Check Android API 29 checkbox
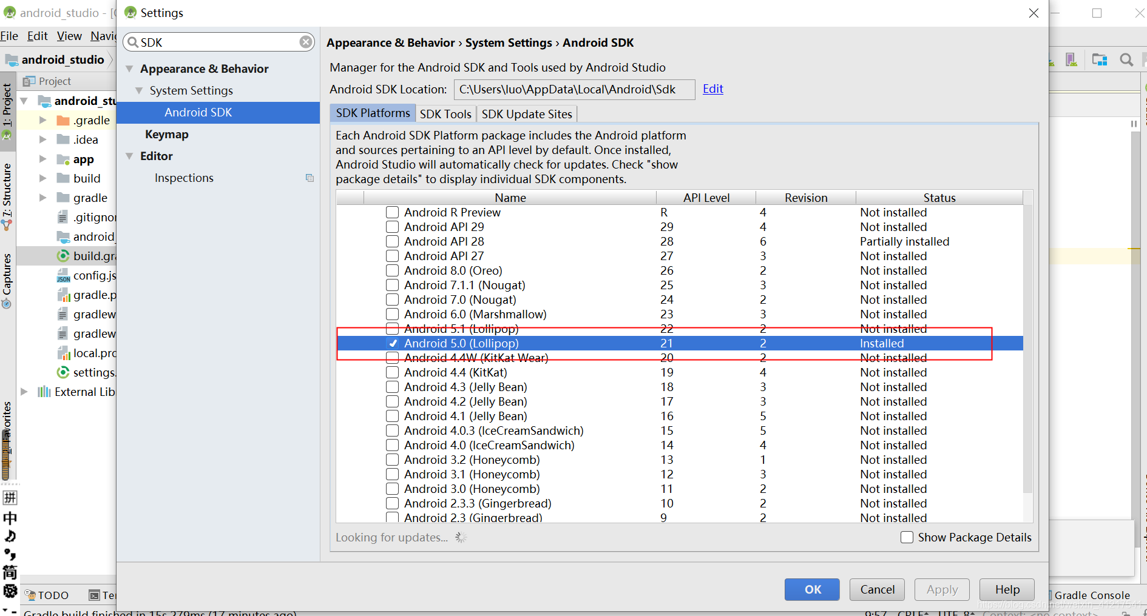 393,227
